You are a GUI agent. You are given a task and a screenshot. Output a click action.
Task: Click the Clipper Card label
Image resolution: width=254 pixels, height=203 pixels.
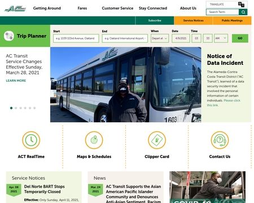point(157,157)
